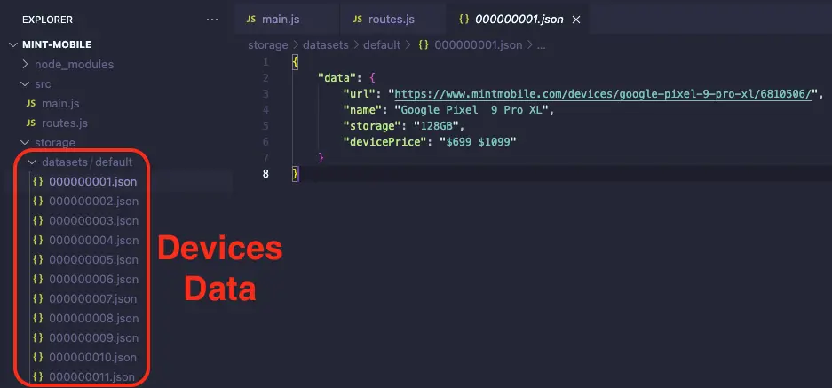Open 000000011.json file

(x=91, y=377)
